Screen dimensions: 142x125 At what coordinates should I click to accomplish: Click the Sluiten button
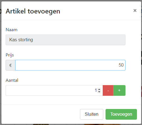tap(91, 114)
